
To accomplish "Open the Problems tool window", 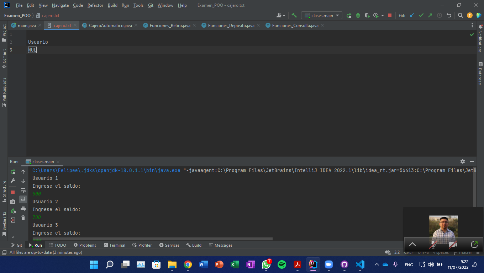I will (85, 245).
